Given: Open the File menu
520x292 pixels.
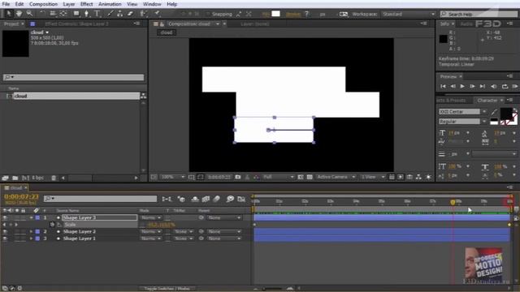Looking at the screenshot, I should pyautogui.click(x=6, y=4).
